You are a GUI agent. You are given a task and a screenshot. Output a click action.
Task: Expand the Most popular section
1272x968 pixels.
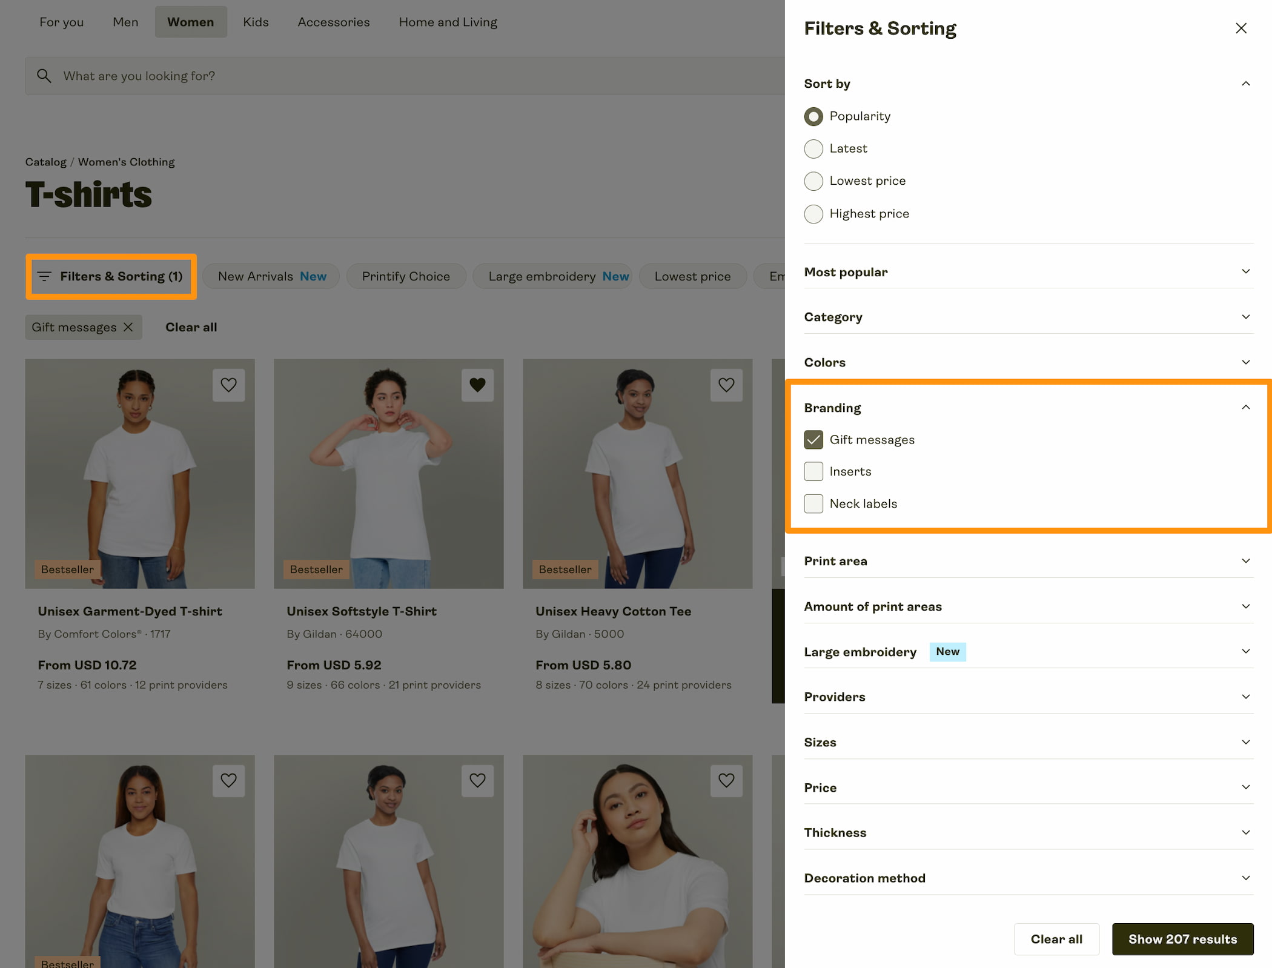click(1029, 272)
